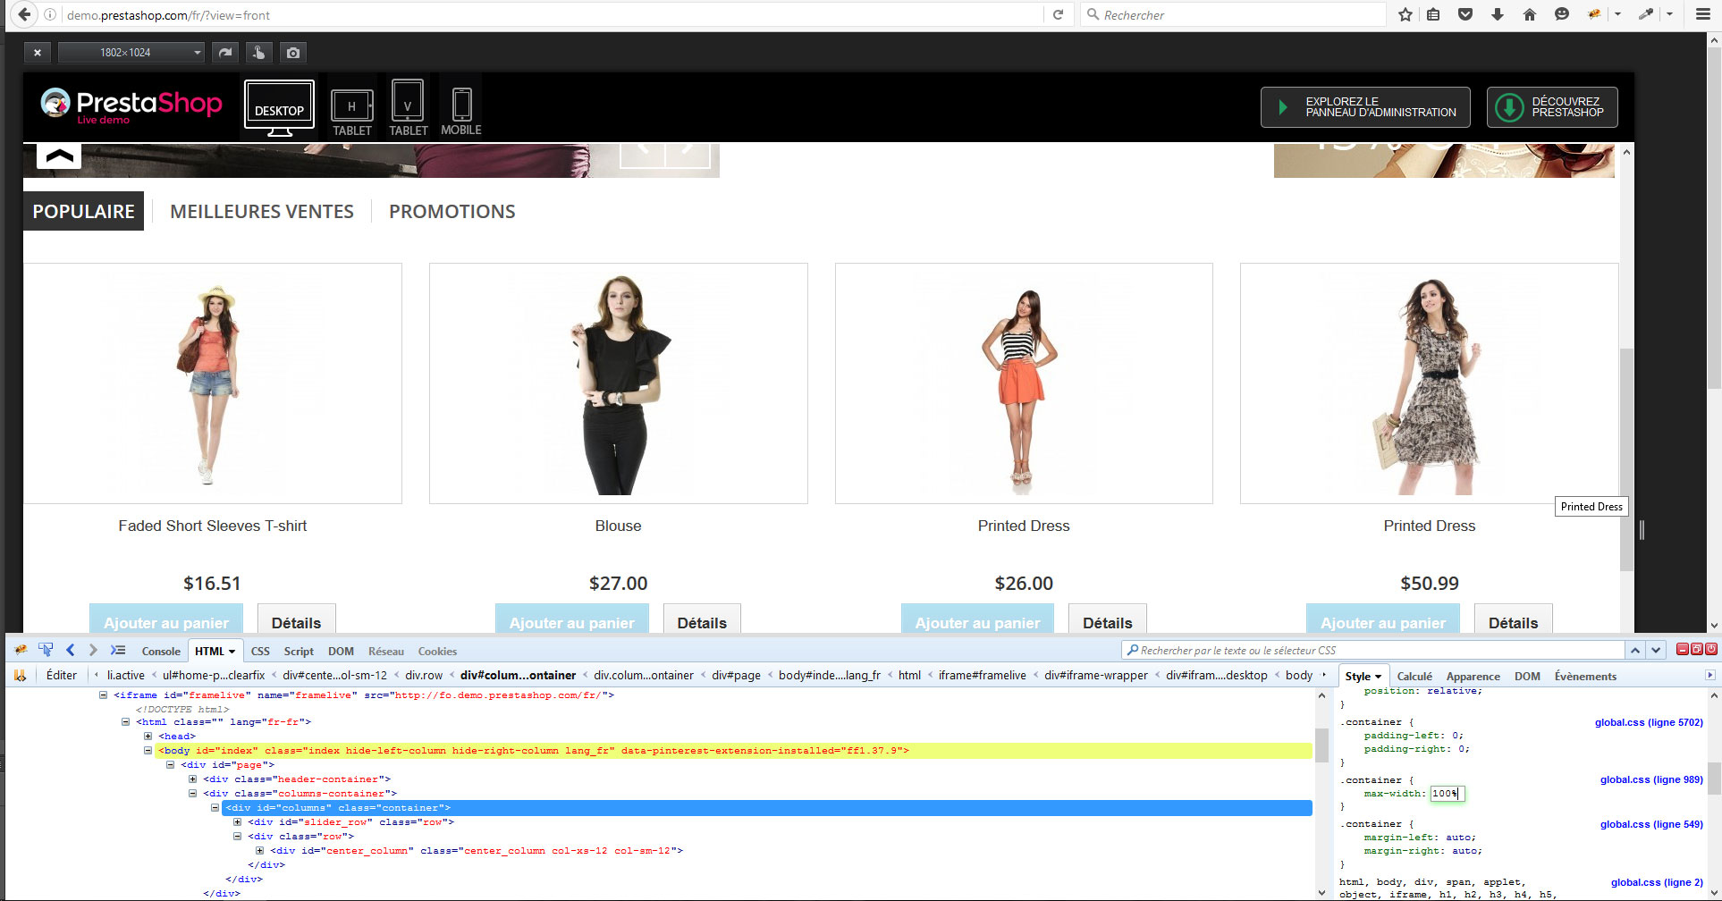Toggle touch event simulation

(258, 53)
